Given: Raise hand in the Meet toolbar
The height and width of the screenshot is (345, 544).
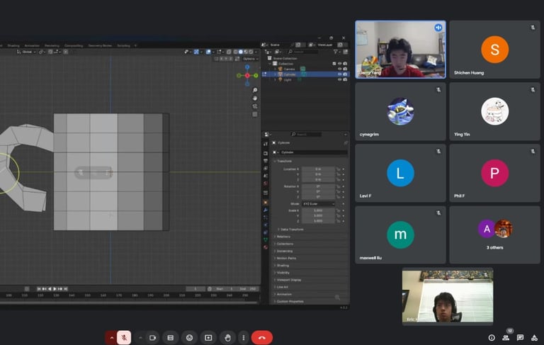Looking at the screenshot, I should click(x=227, y=337).
